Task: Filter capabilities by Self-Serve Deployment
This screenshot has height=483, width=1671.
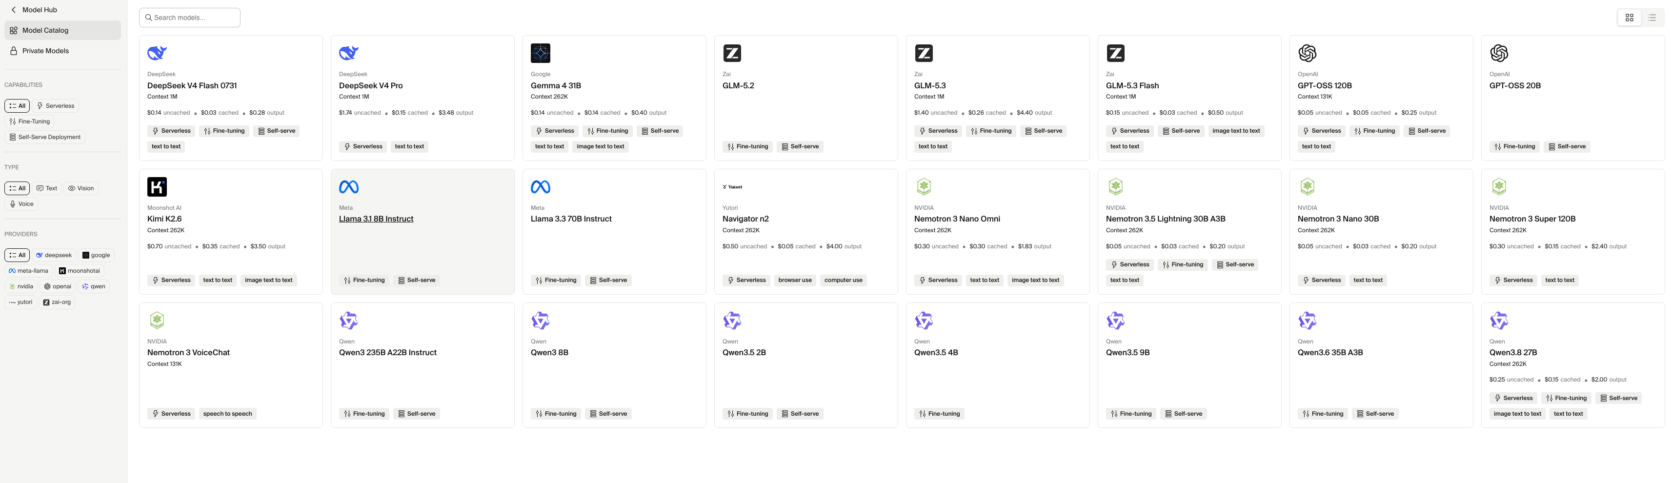Action: (x=45, y=137)
